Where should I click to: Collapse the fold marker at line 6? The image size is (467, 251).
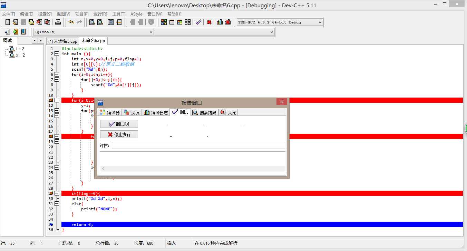pyautogui.click(x=57, y=74)
